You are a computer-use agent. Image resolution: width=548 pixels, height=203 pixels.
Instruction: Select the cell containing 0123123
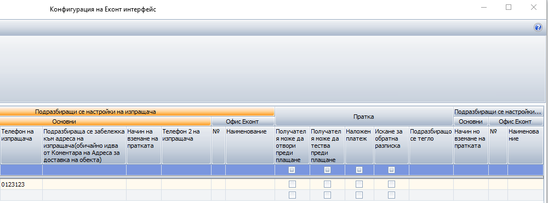point(21,184)
